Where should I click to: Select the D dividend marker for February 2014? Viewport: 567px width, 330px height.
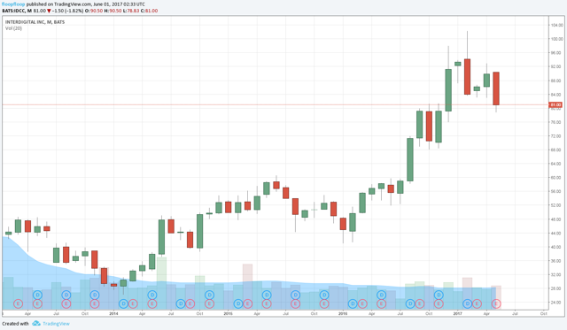(123, 303)
